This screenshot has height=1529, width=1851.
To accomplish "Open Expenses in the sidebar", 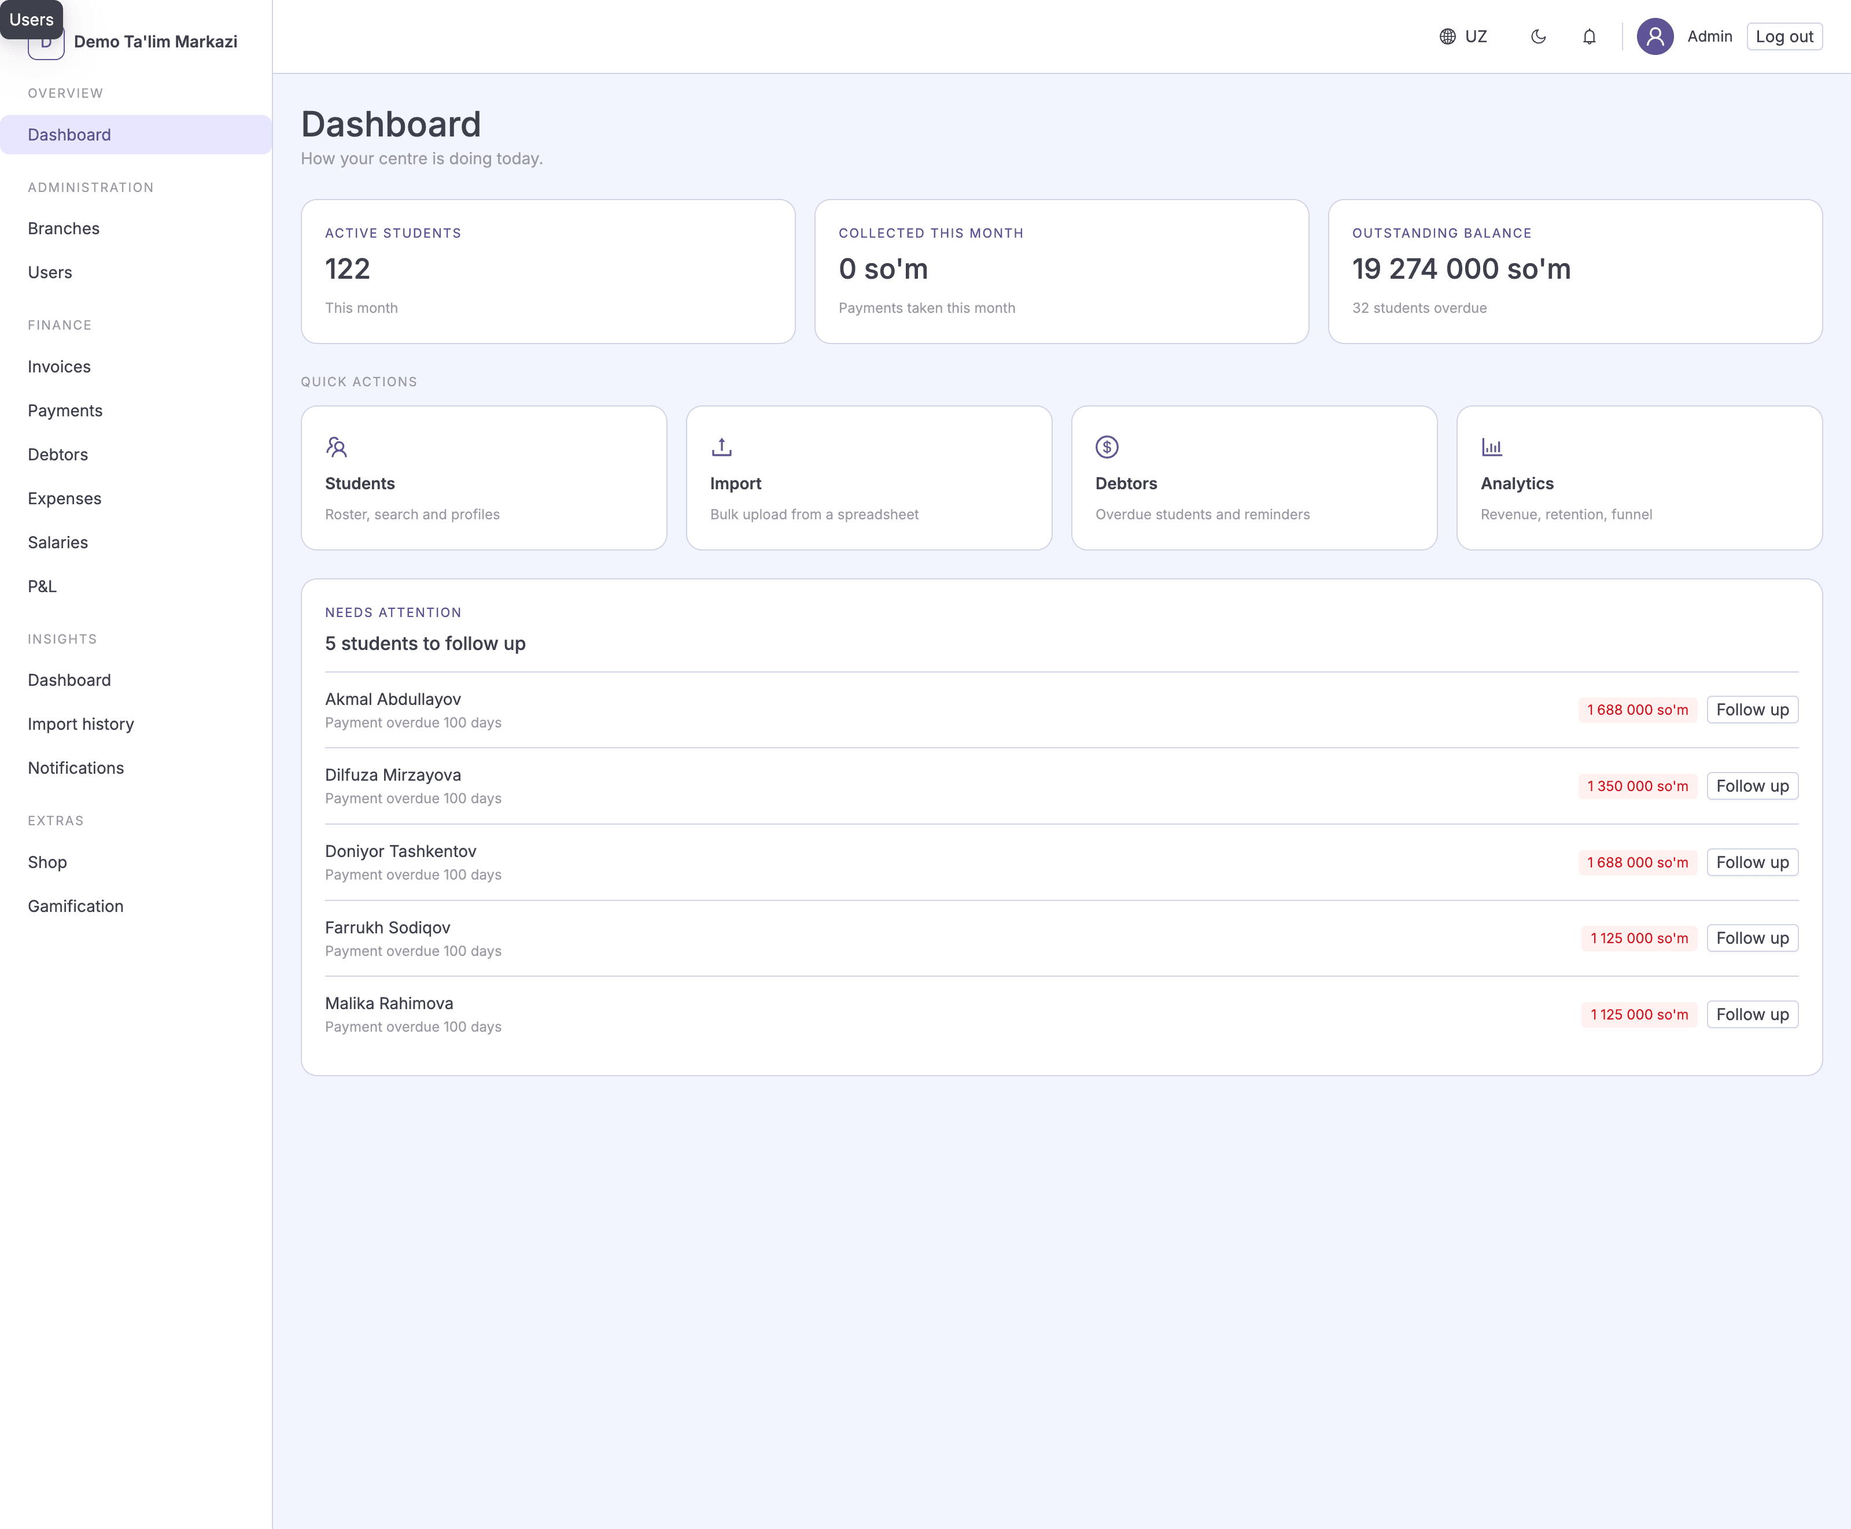I will pyautogui.click(x=136, y=498).
